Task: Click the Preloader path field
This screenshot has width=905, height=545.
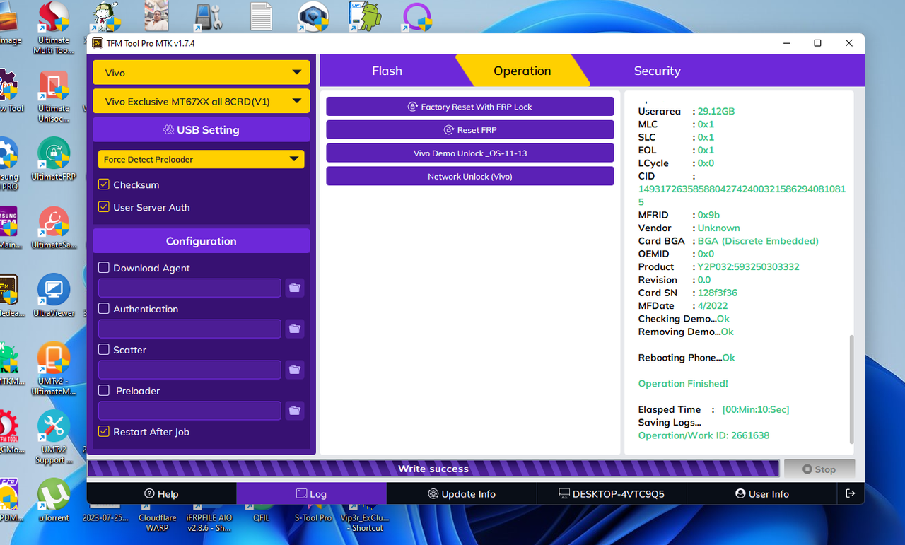Action: click(189, 411)
